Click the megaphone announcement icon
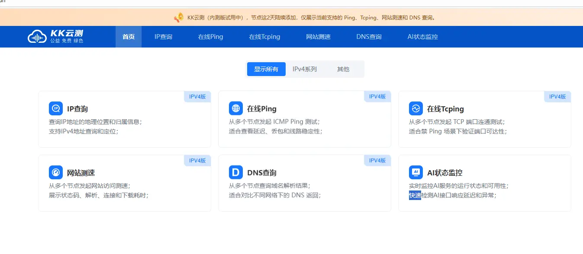The height and width of the screenshot is (254, 583). tap(178, 18)
